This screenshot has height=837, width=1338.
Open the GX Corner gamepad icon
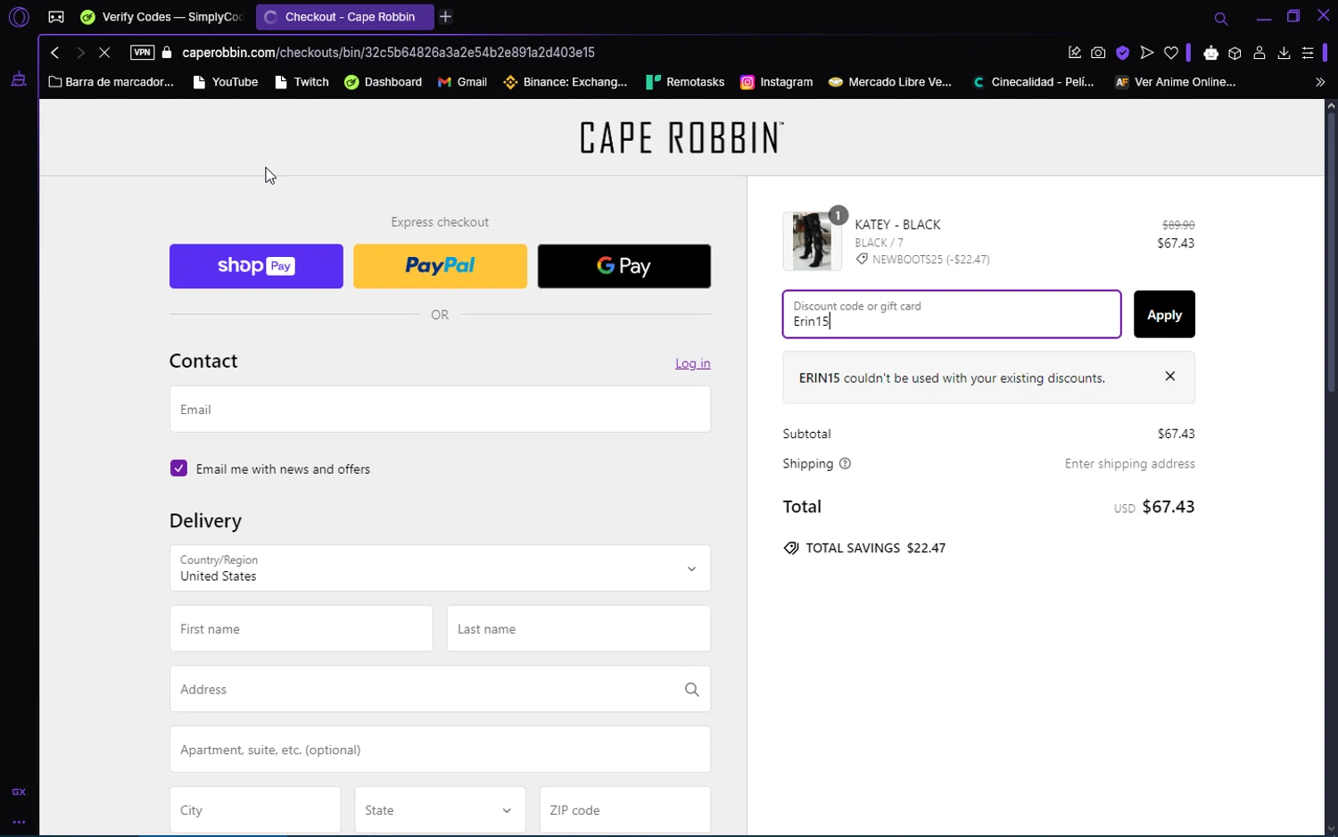[56, 17]
